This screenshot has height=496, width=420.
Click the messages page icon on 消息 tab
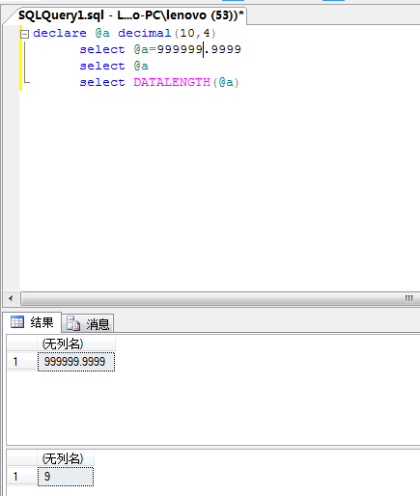pos(73,323)
